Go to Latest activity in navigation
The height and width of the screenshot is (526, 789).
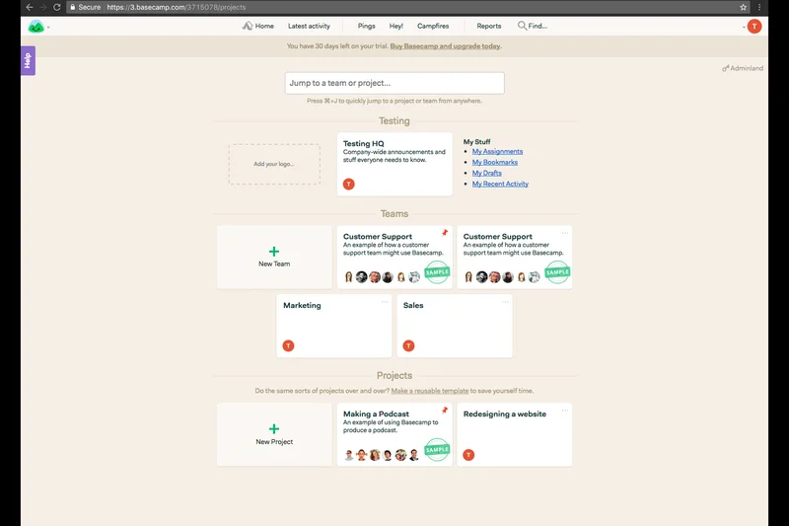[x=309, y=27]
